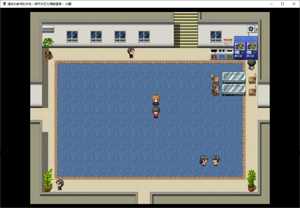Click the staircase at the top
This screenshot has width=300, height=208.
[186, 30]
